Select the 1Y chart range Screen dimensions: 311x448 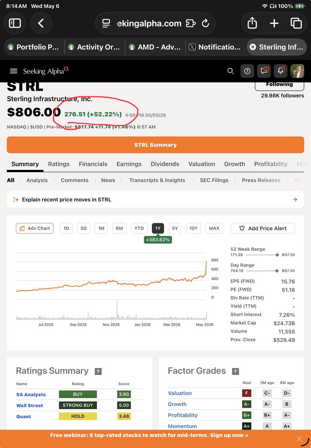tap(158, 228)
